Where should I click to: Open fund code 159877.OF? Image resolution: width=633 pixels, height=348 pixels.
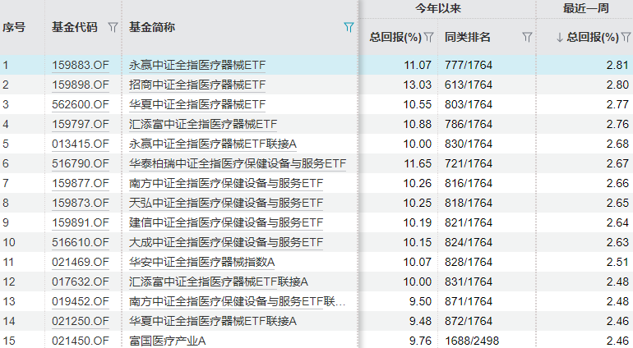pyautogui.click(x=81, y=183)
